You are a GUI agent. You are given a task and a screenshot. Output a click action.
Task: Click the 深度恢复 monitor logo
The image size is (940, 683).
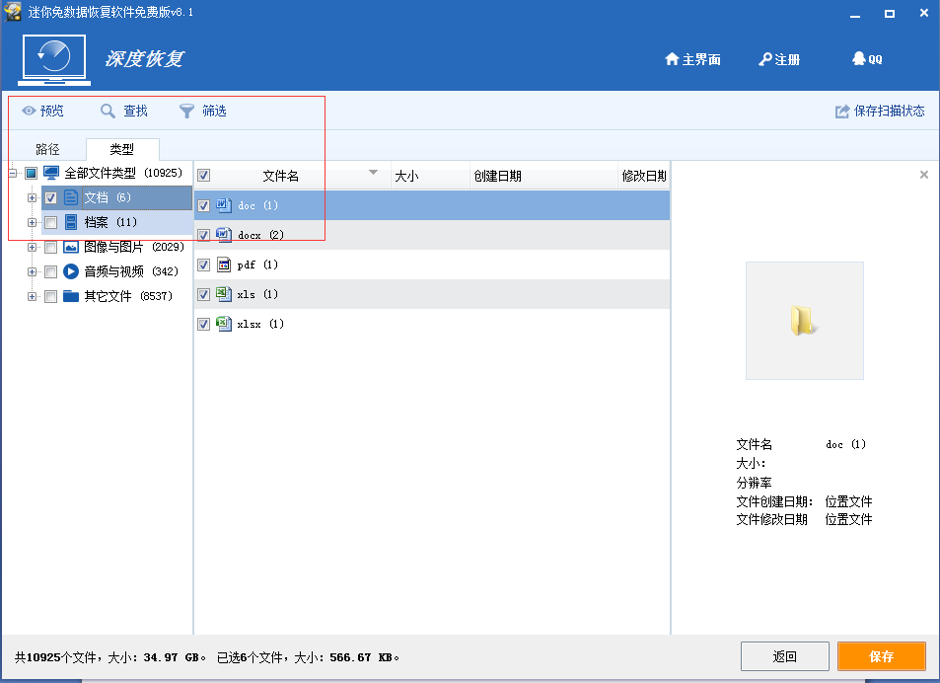[x=54, y=59]
